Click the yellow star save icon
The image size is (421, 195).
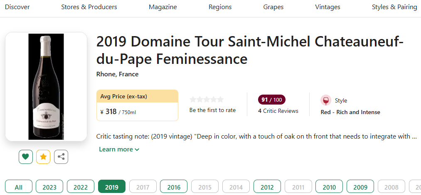coord(43,157)
